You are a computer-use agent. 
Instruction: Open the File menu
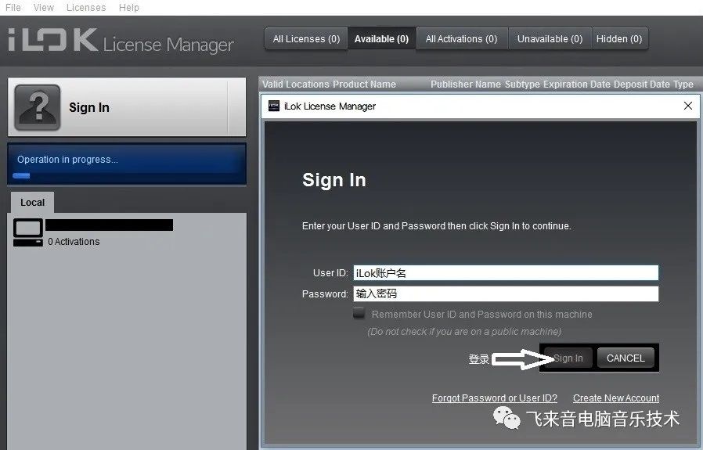13,8
